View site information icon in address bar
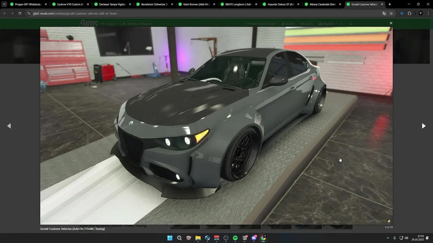The height and width of the screenshot is (243, 433). tap(29, 13)
